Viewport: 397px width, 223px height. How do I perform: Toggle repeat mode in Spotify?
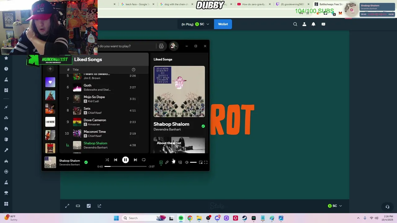(144, 160)
